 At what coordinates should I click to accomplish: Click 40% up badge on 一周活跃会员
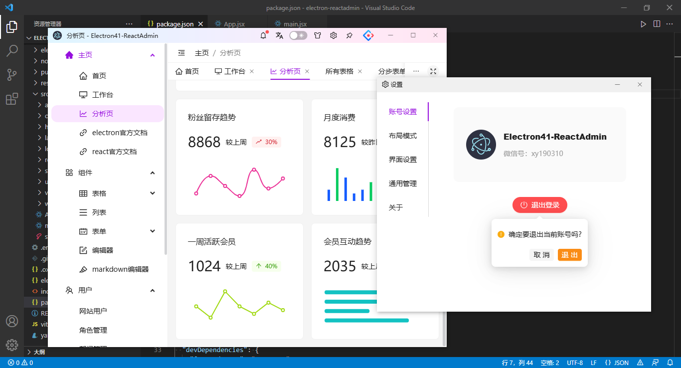pos(266,266)
